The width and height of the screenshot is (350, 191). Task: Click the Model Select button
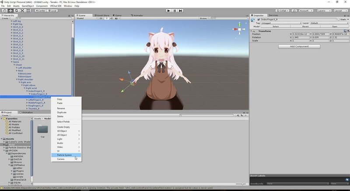276,27
